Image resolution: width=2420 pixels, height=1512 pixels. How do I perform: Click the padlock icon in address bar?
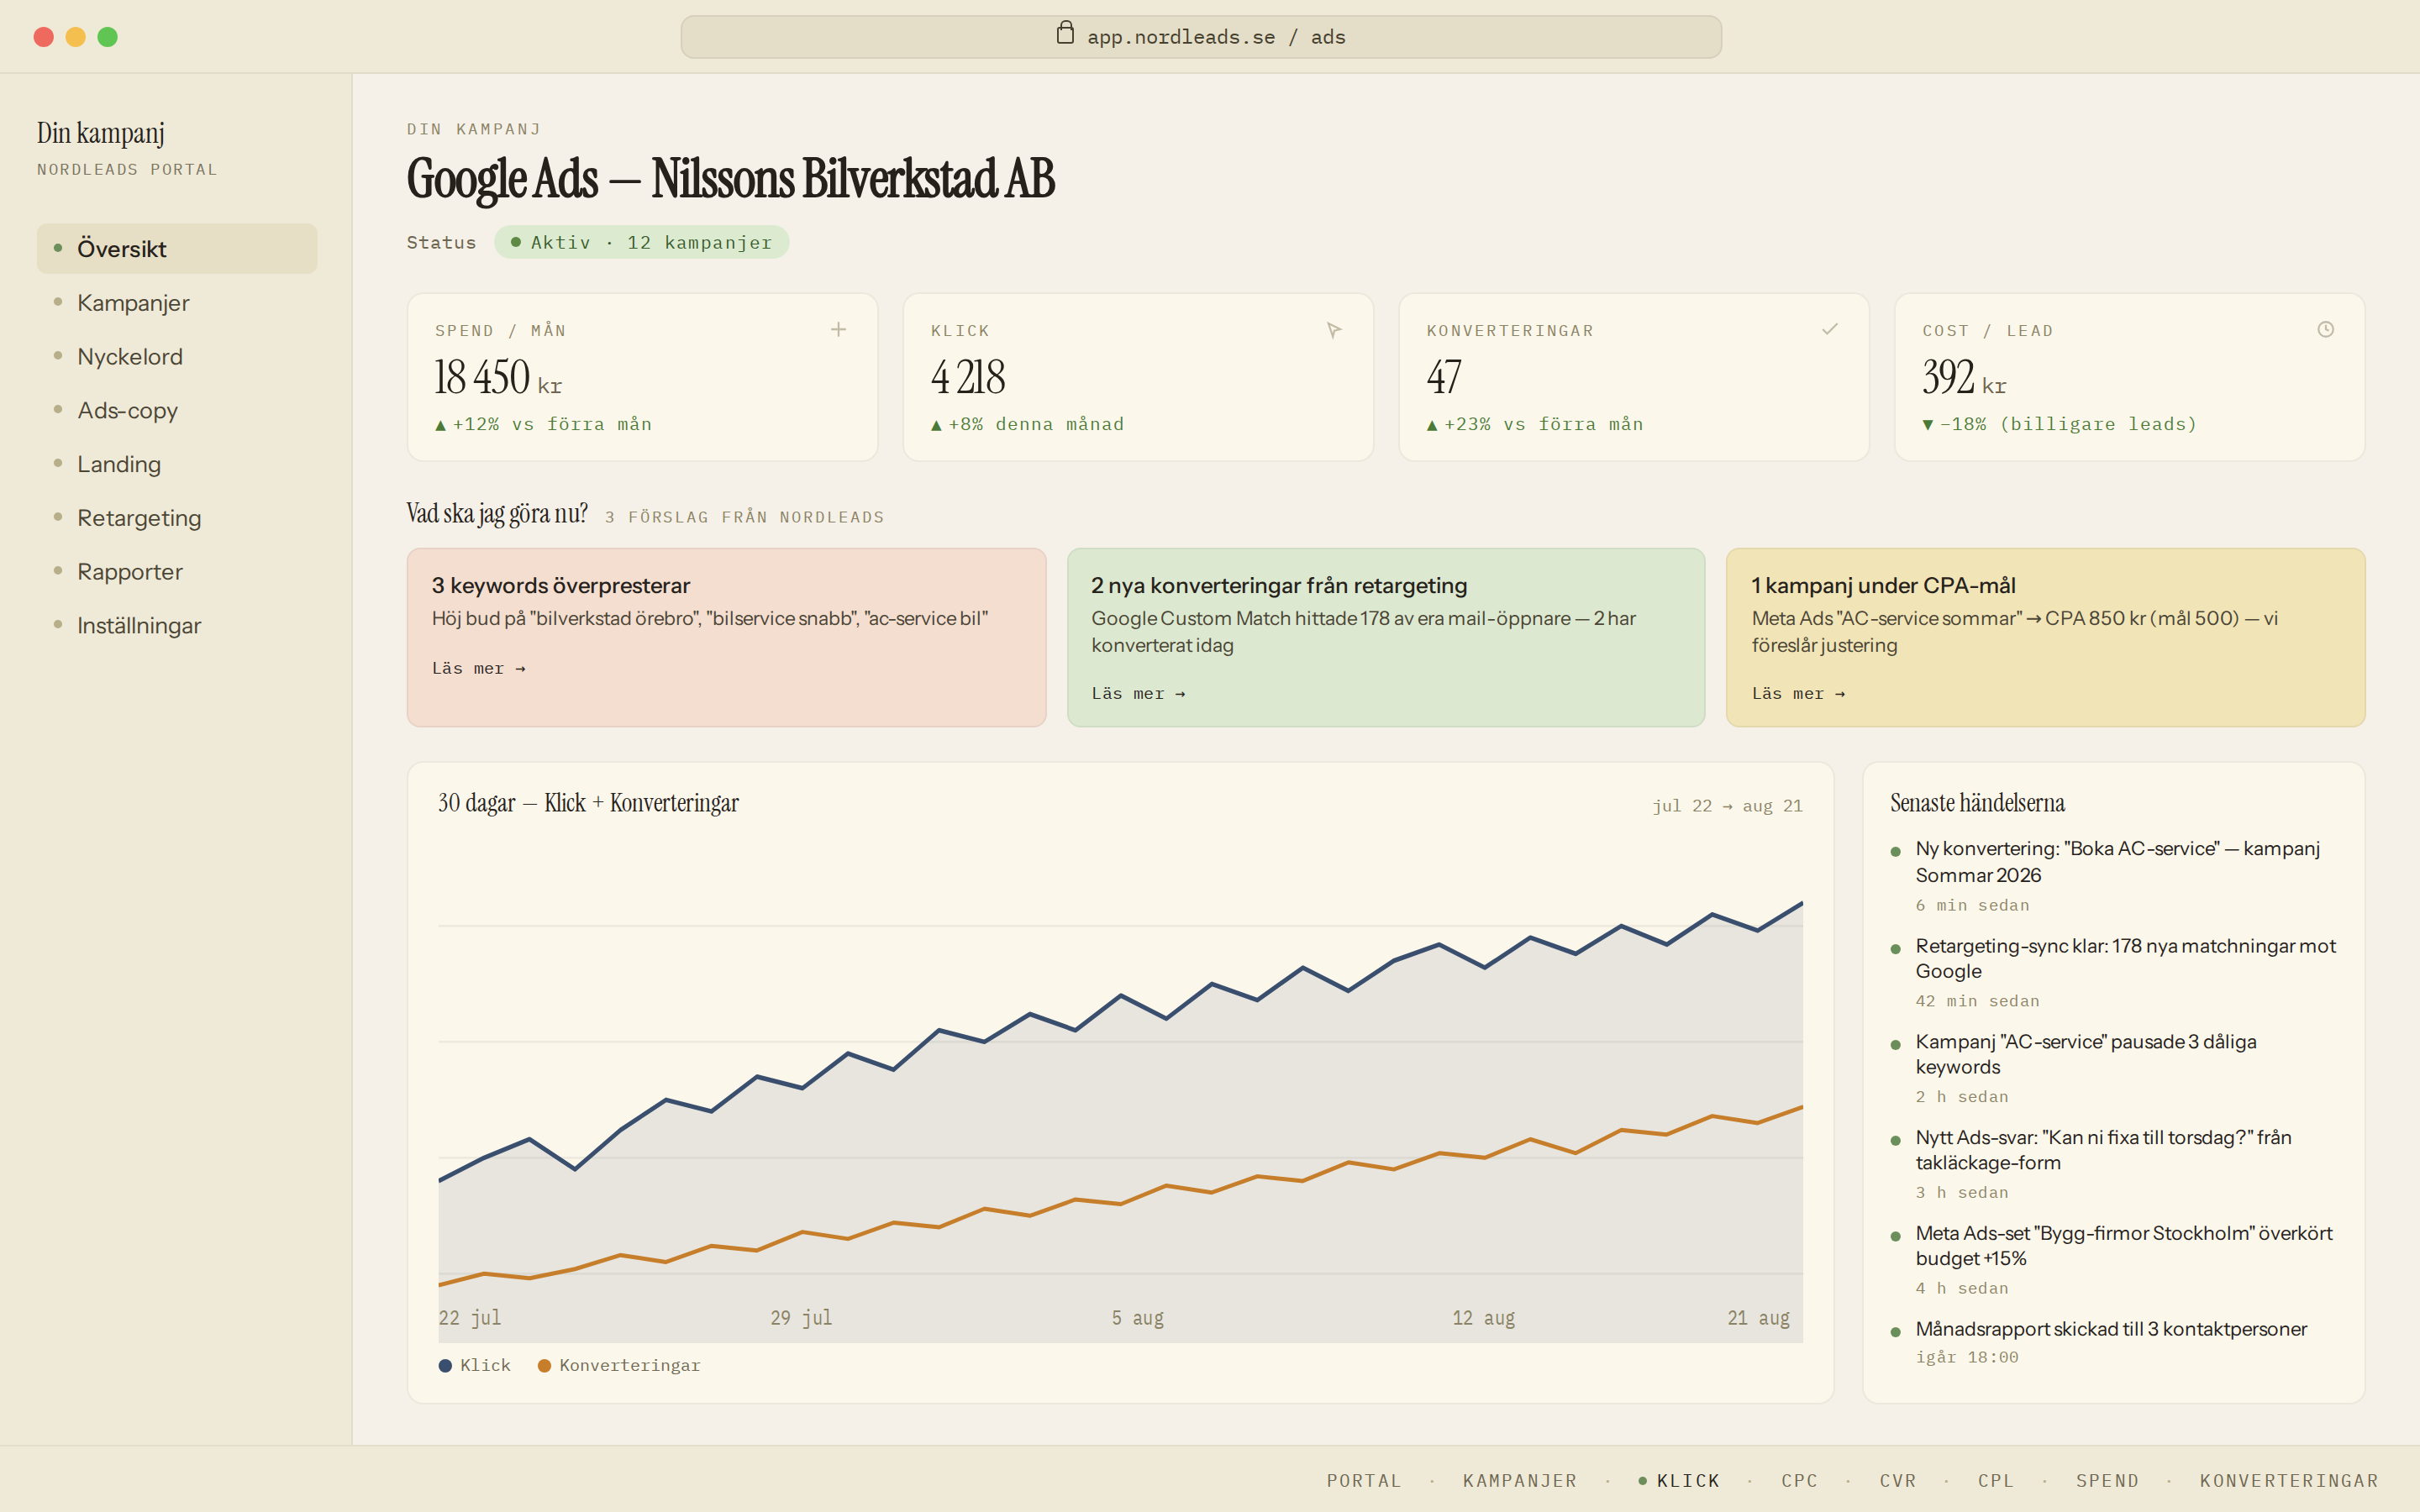tap(1065, 33)
